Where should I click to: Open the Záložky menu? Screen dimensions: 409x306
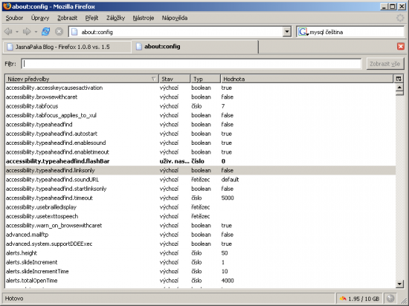[x=115, y=18]
